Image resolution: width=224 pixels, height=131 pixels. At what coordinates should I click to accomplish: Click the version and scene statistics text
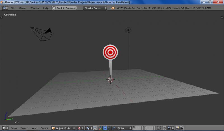pyautogui.click(x=164, y=8)
